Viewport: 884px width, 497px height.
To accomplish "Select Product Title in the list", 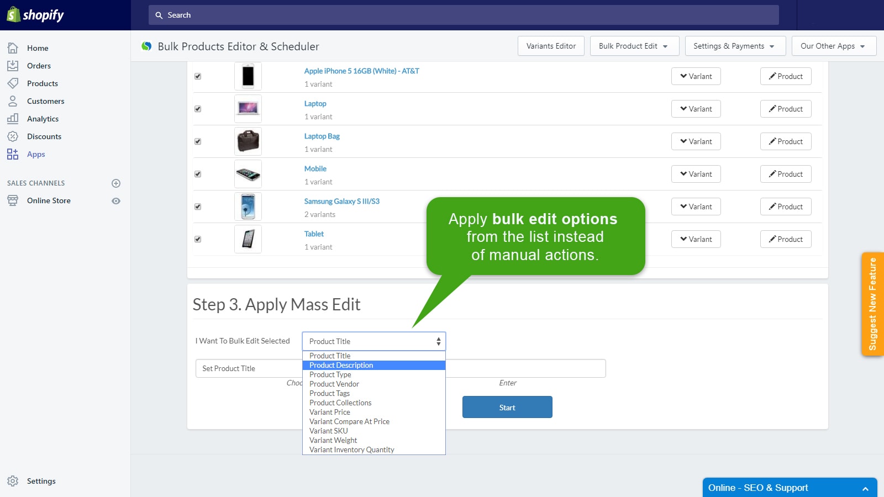I will pyautogui.click(x=374, y=356).
